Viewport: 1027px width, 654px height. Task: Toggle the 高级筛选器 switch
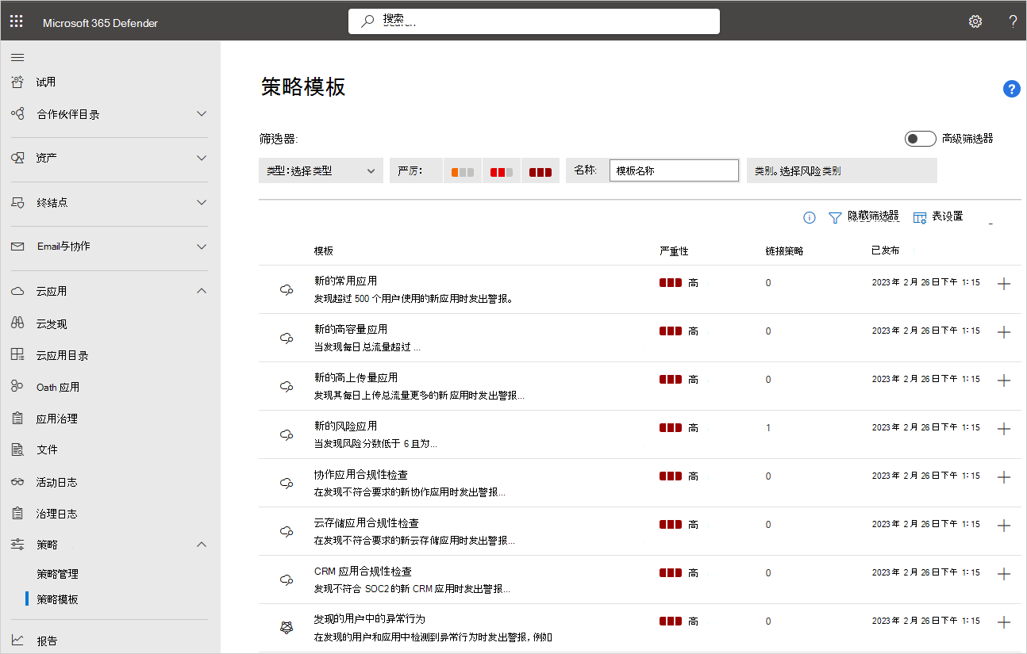pos(921,139)
